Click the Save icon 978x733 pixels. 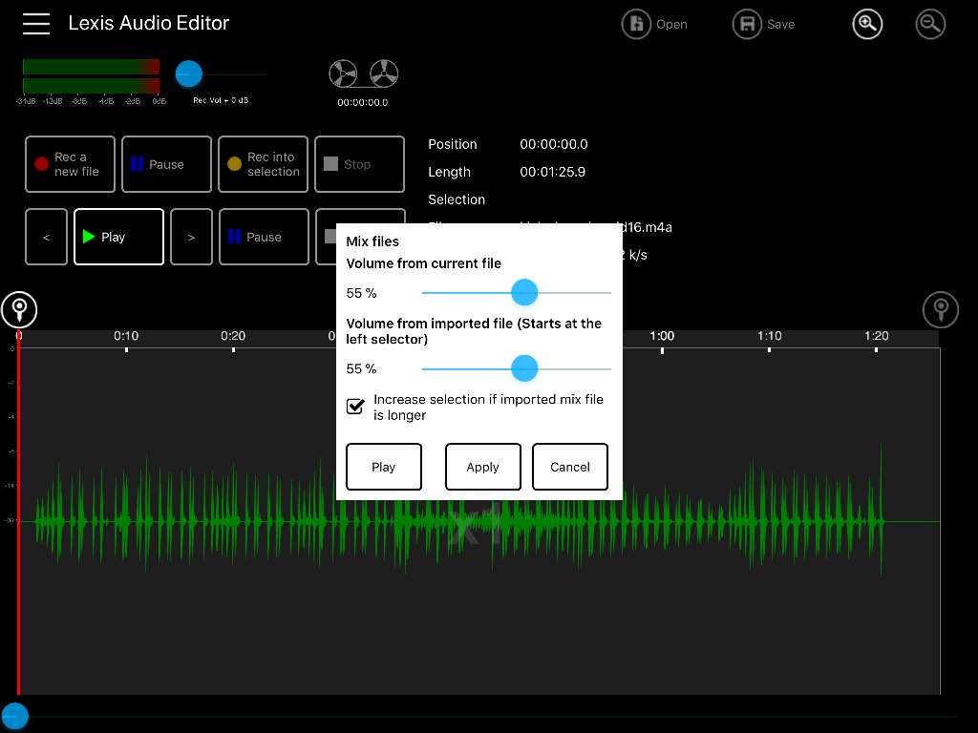coord(747,24)
